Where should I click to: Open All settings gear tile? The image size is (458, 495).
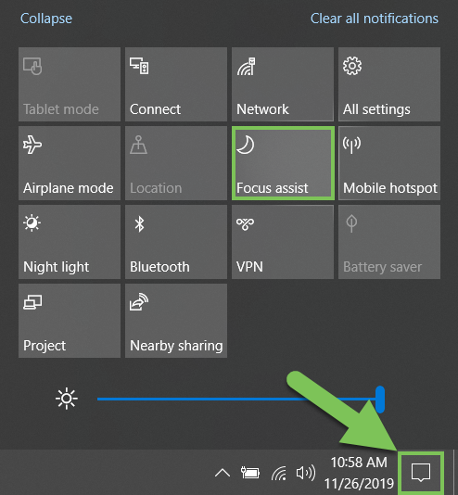coord(389,84)
